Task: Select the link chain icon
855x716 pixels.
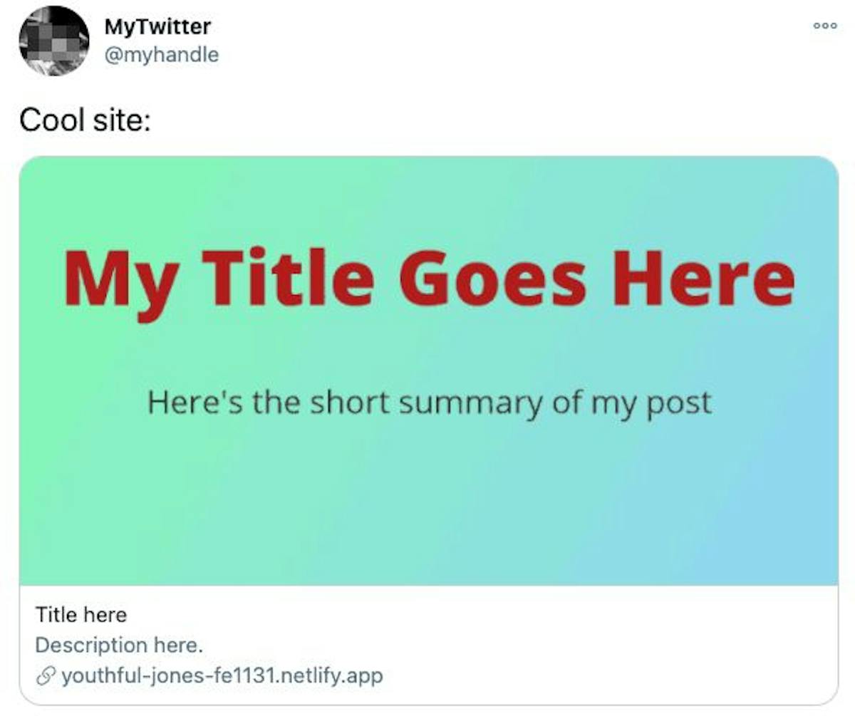Action: pyautogui.click(x=44, y=675)
